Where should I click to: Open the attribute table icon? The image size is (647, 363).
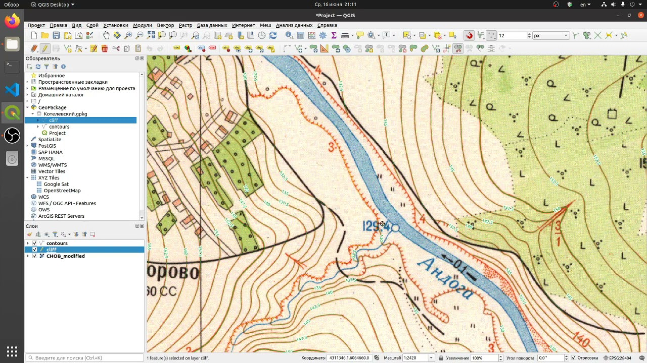301,35
